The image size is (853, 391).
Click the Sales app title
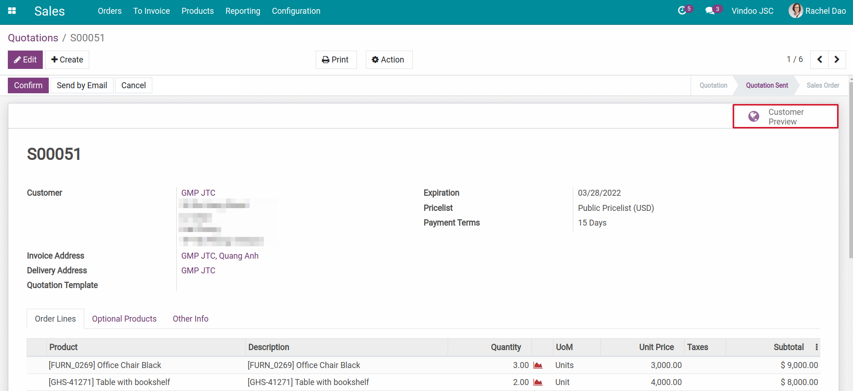(49, 11)
